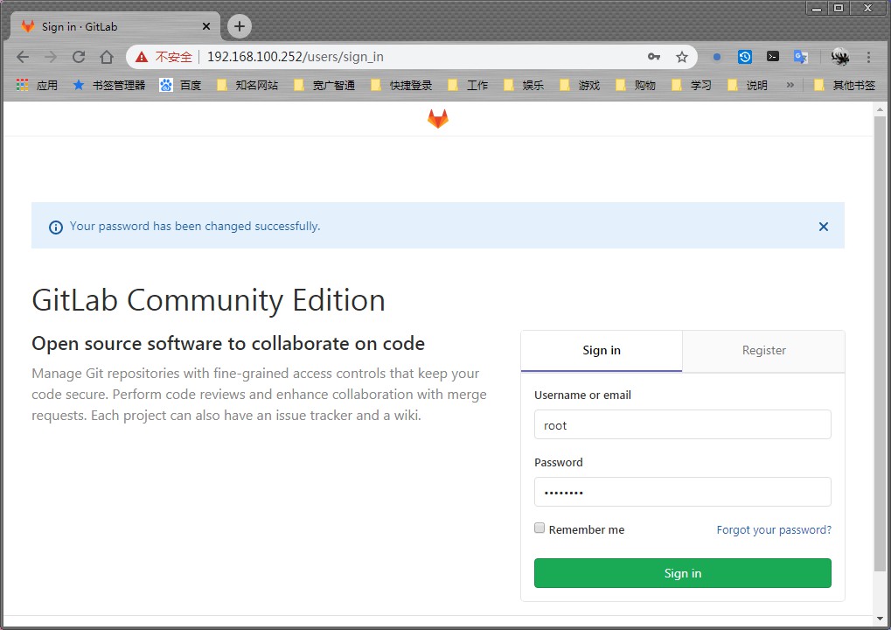
Task: Open the 快捷登录 bookmark folder
Action: pyautogui.click(x=401, y=85)
